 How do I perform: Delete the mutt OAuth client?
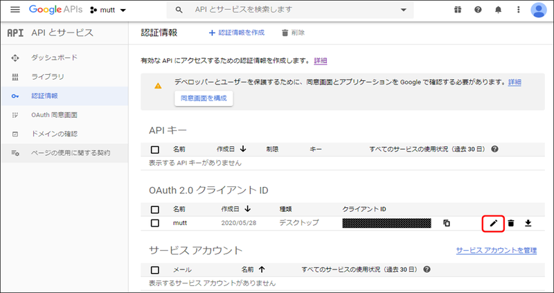click(x=511, y=223)
